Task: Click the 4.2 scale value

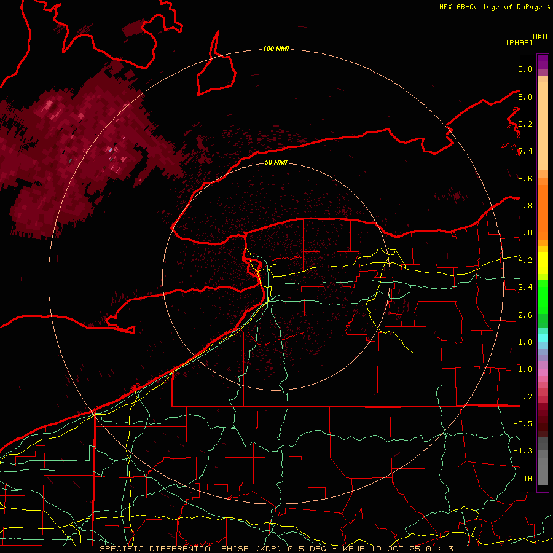Action: (x=525, y=260)
